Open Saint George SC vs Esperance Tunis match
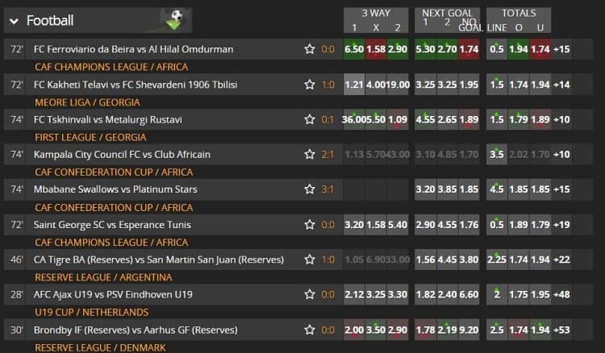Viewport: 605px width, 353px height. [112, 225]
